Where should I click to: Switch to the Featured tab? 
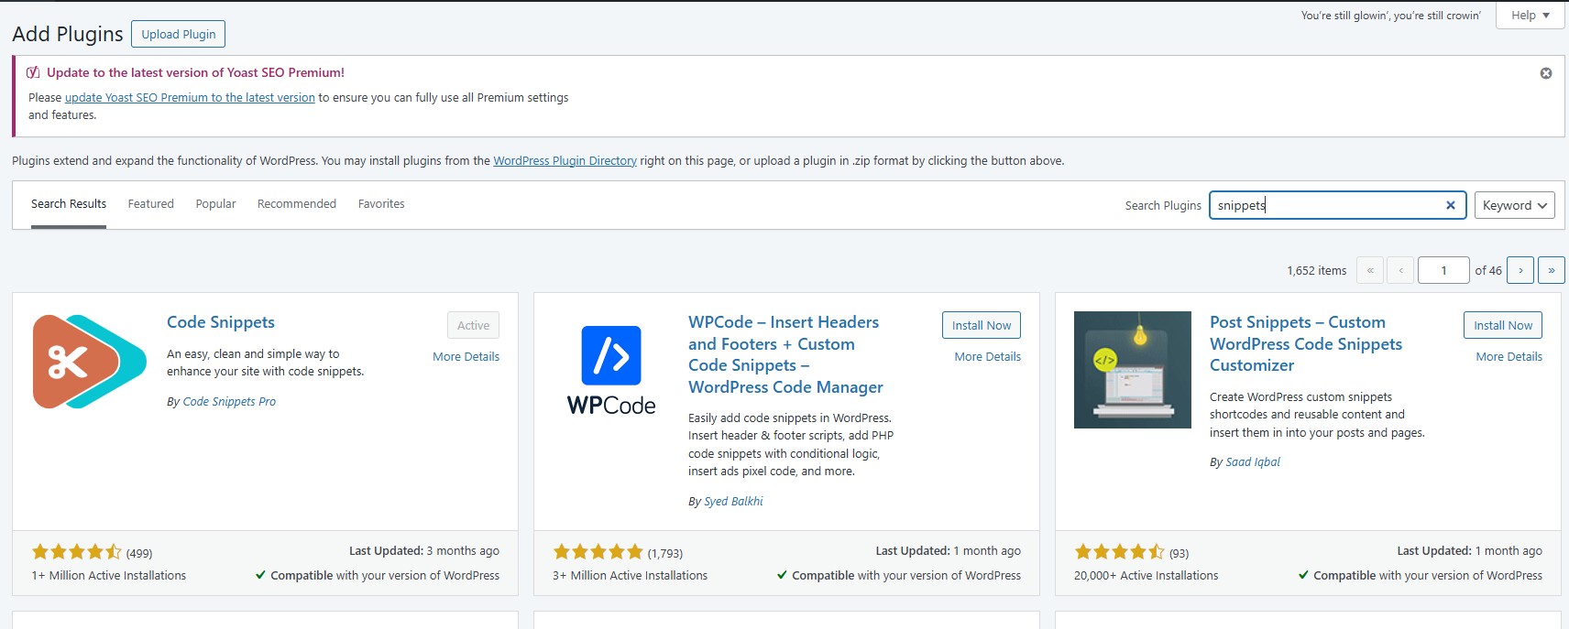(151, 204)
